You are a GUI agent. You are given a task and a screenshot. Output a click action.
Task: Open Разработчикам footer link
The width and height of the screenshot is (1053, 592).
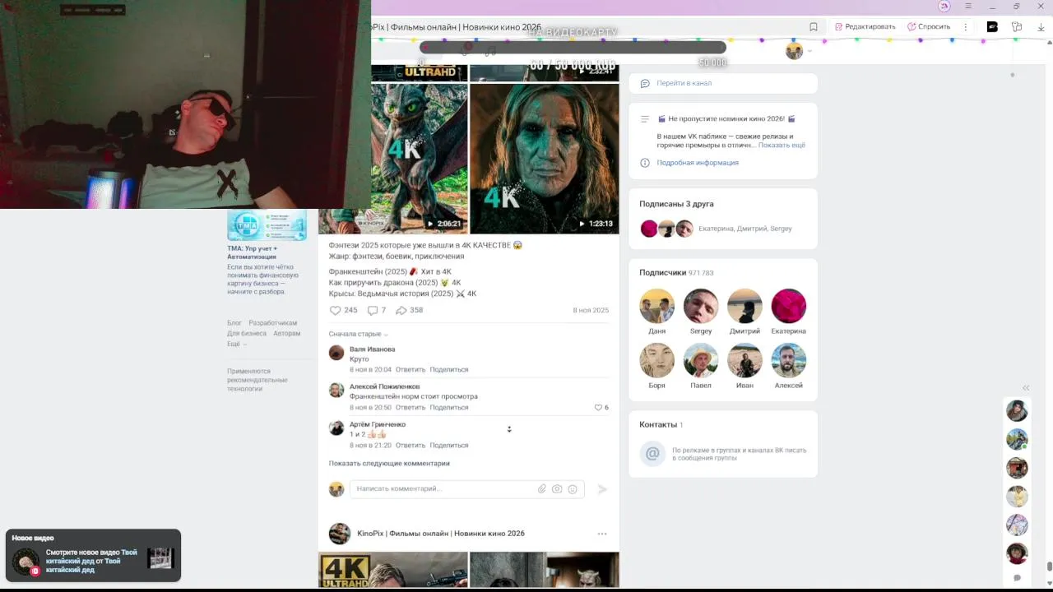click(x=273, y=323)
